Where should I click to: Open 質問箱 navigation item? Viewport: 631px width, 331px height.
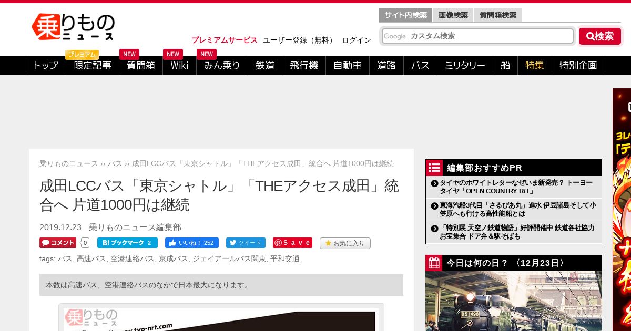click(141, 65)
